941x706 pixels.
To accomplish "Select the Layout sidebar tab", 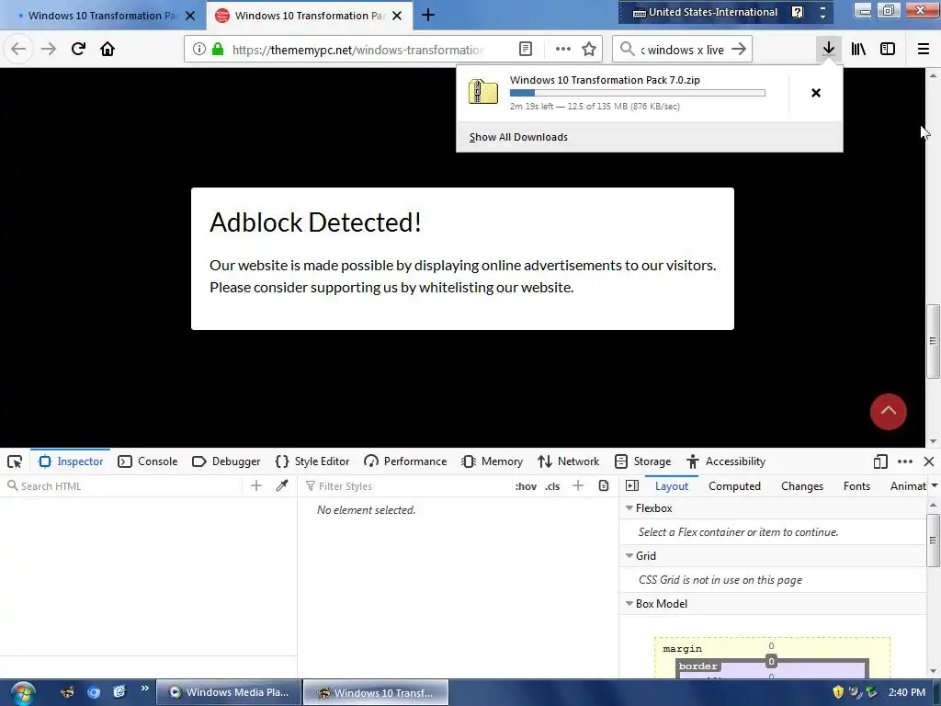I will 672,486.
